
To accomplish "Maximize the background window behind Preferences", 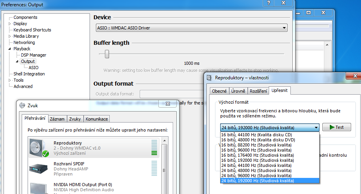I will coord(309,13).
